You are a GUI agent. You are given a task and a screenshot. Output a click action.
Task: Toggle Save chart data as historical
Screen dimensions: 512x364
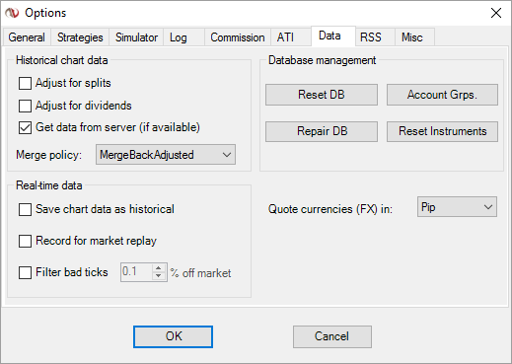[25, 209]
